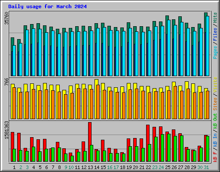Click the cyan Pages bar for day 1
Image resolution: width=220 pixels, height=172 pixels.
coord(14,61)
